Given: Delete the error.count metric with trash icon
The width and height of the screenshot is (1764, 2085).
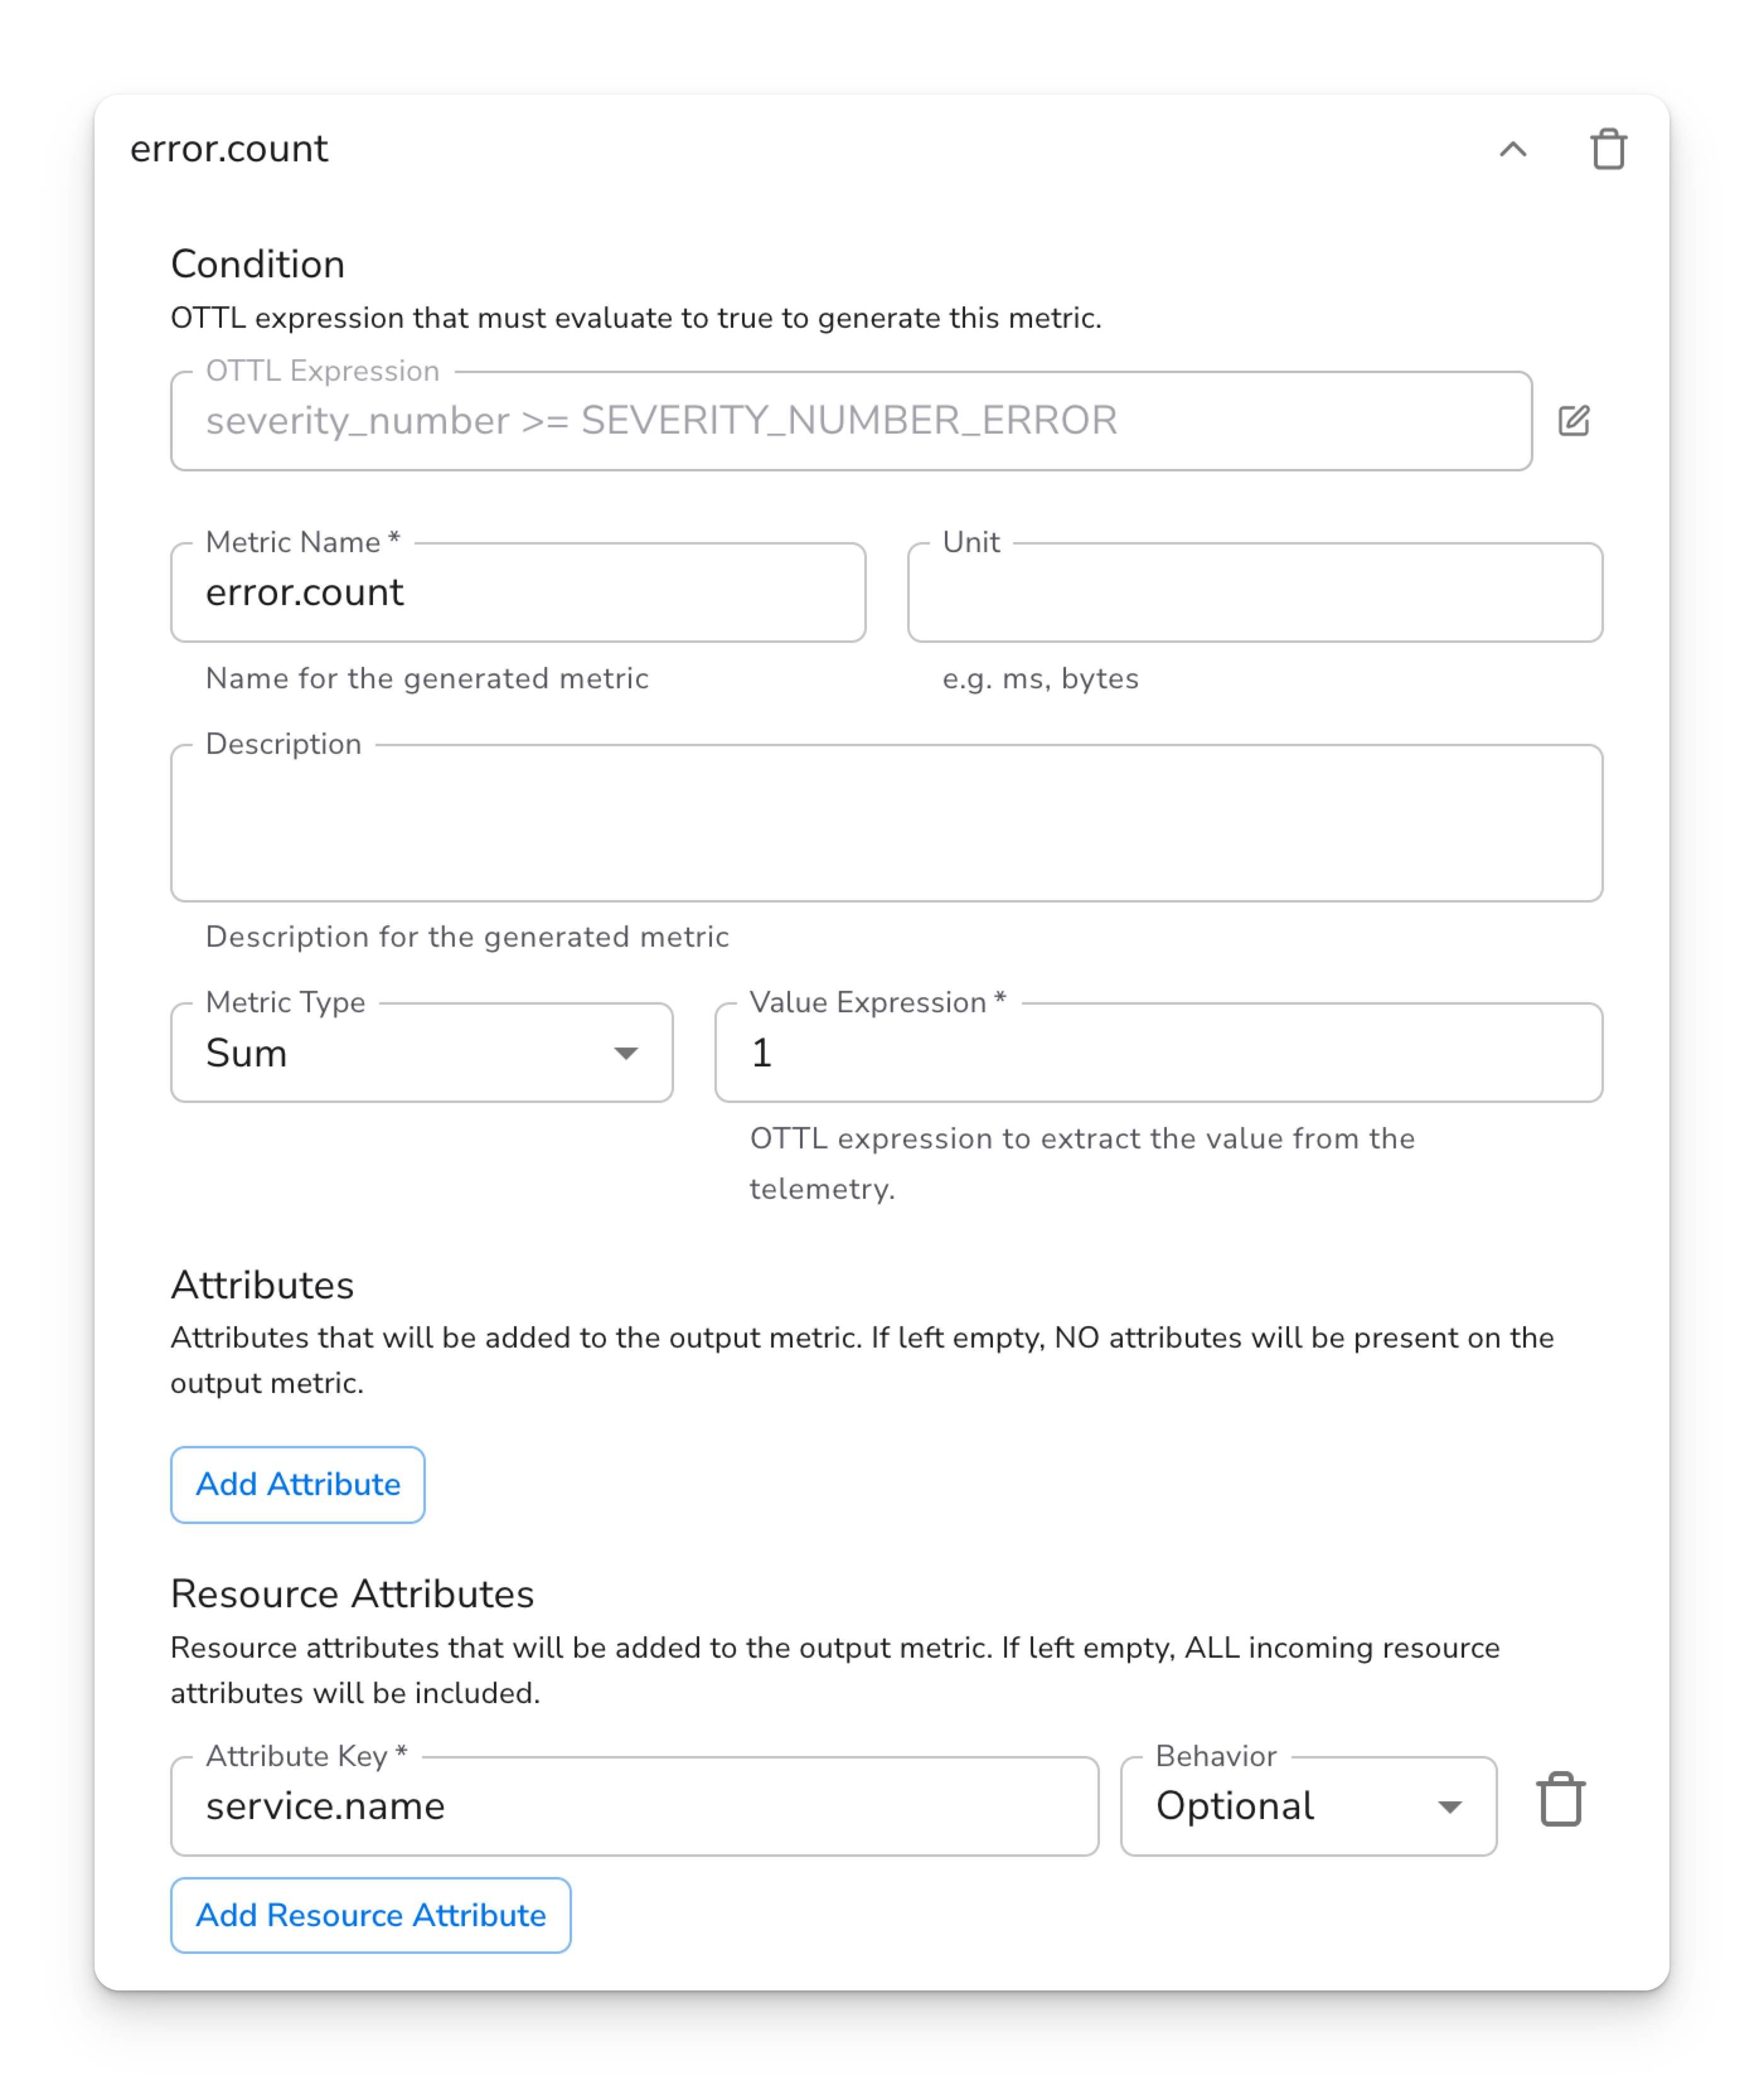Looking at the screenshot, I should [x=1608, y=150].
